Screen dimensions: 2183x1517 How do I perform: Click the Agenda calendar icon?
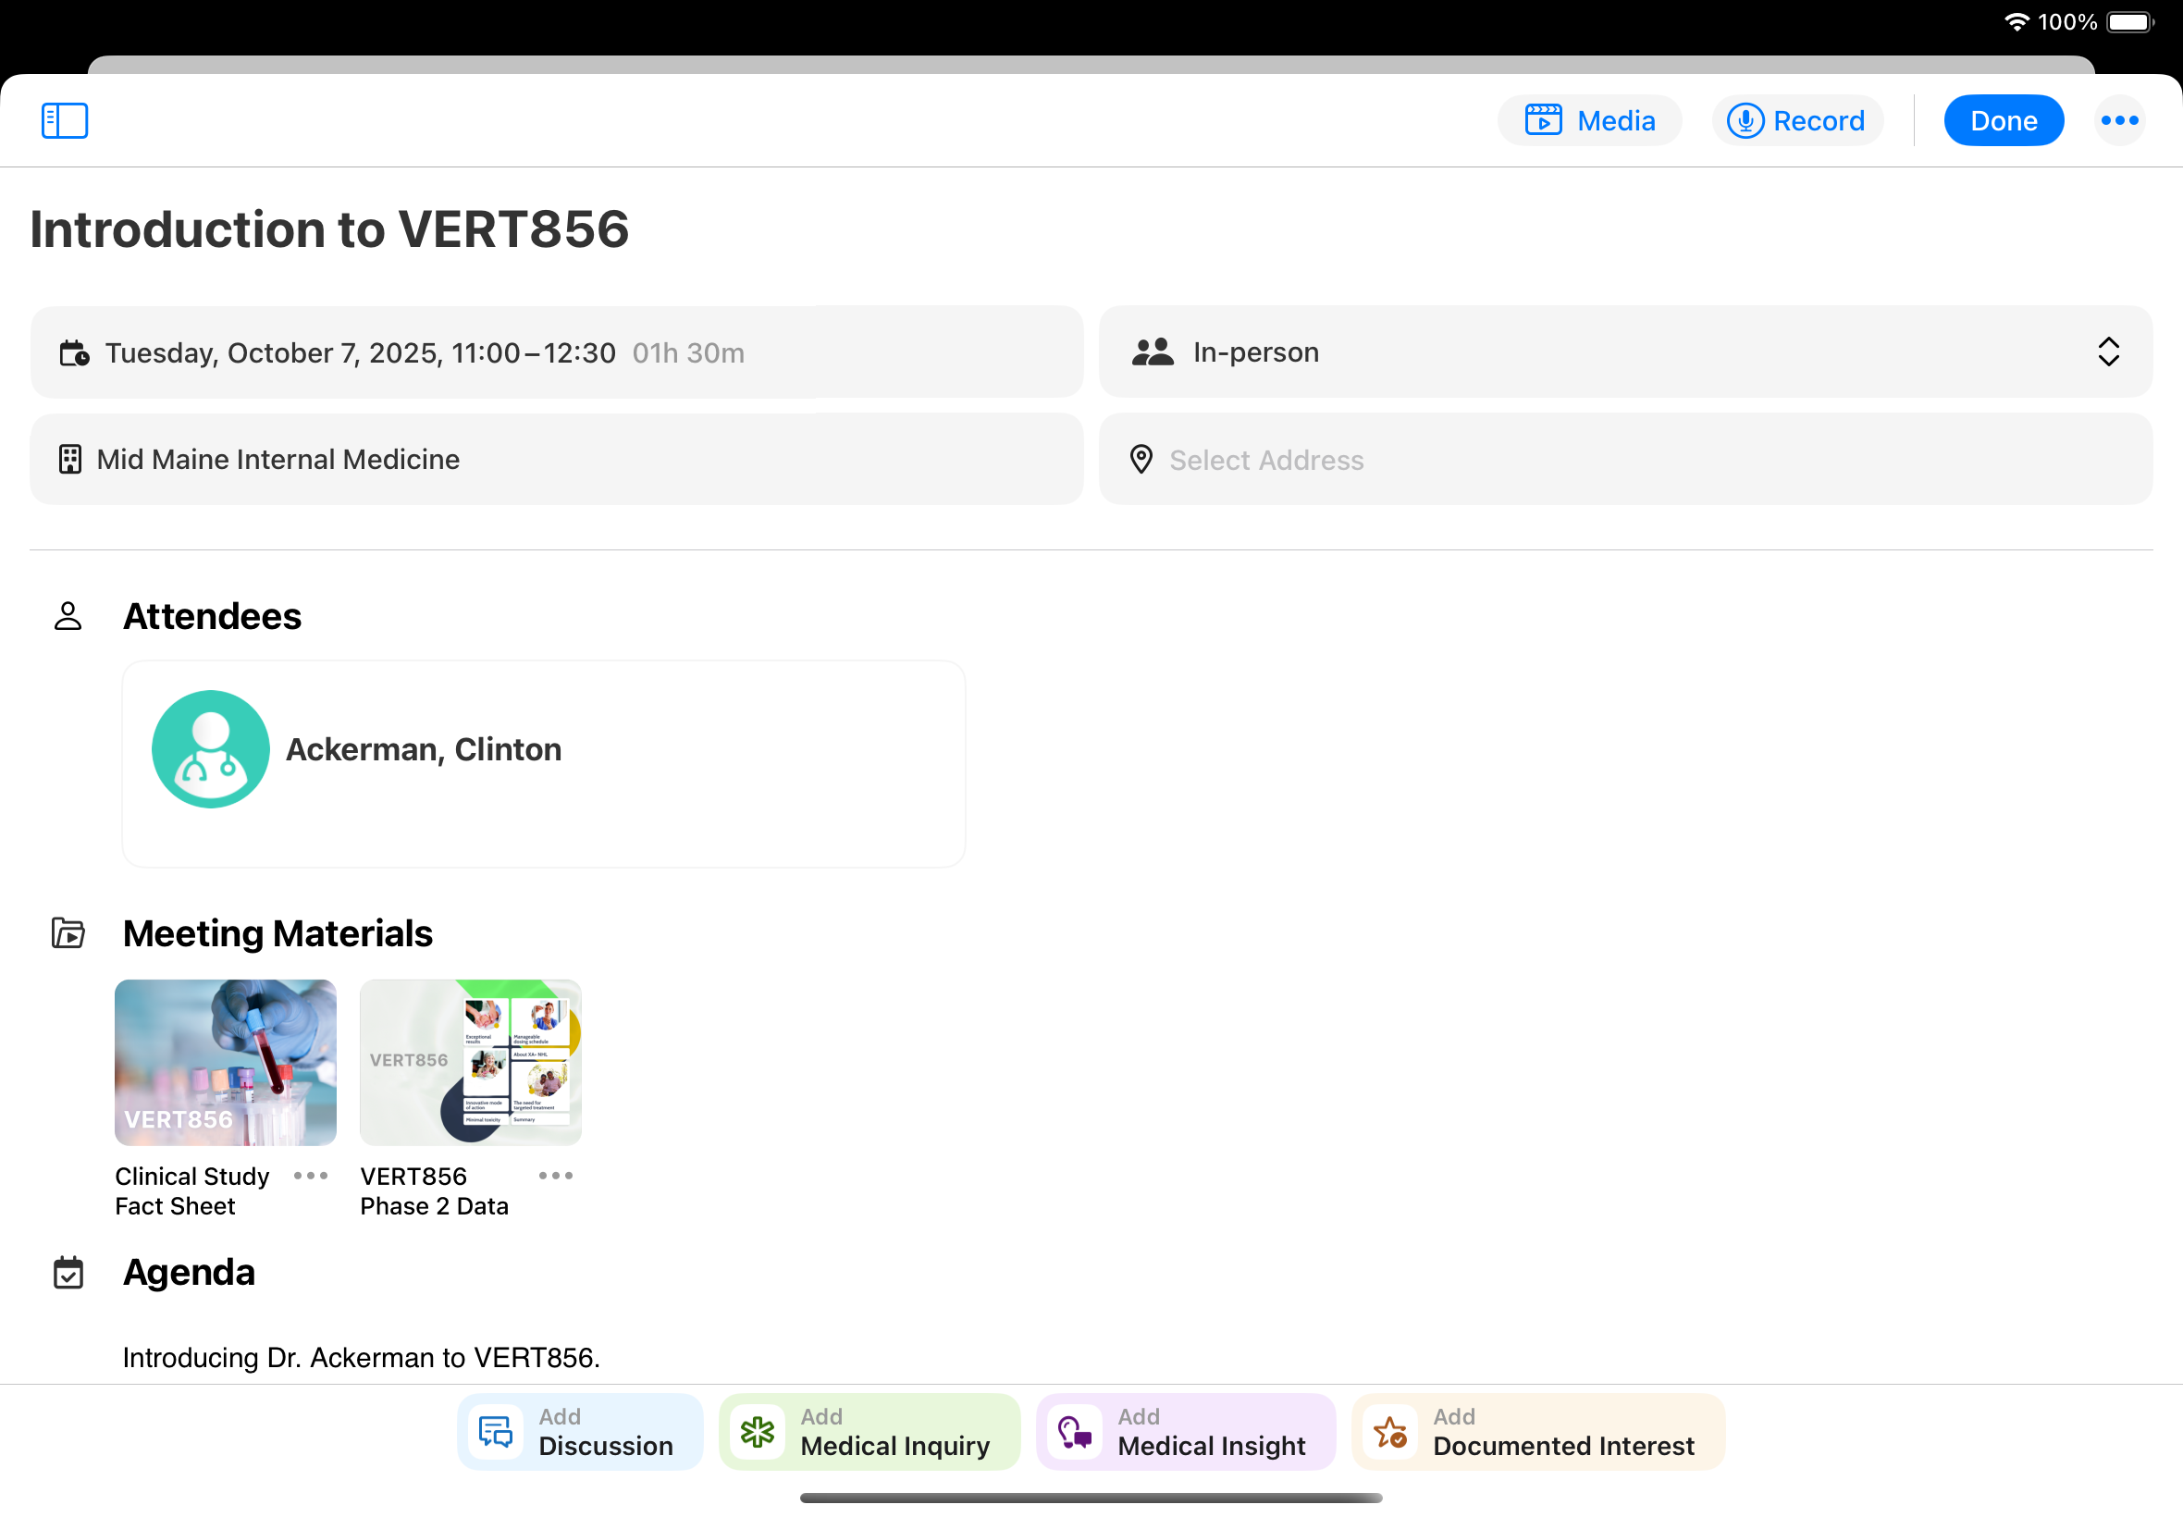pyautogui.click(x=68, y=1273)
